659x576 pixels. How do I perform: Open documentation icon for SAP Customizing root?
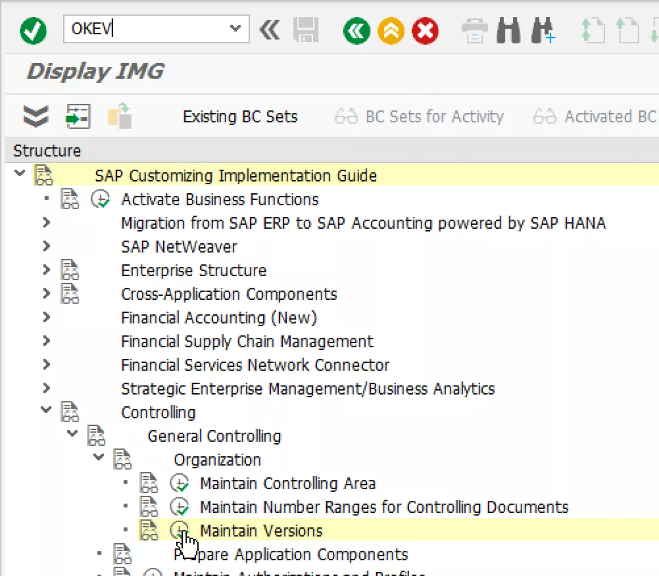[43, 175]
